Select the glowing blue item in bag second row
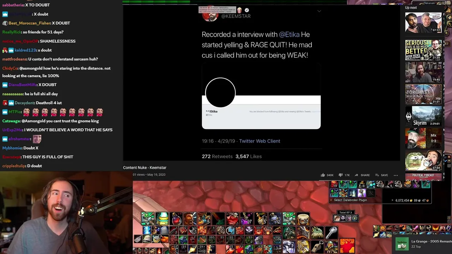The image size is (452, 254). pyautogui.click(x=352, y=193)
